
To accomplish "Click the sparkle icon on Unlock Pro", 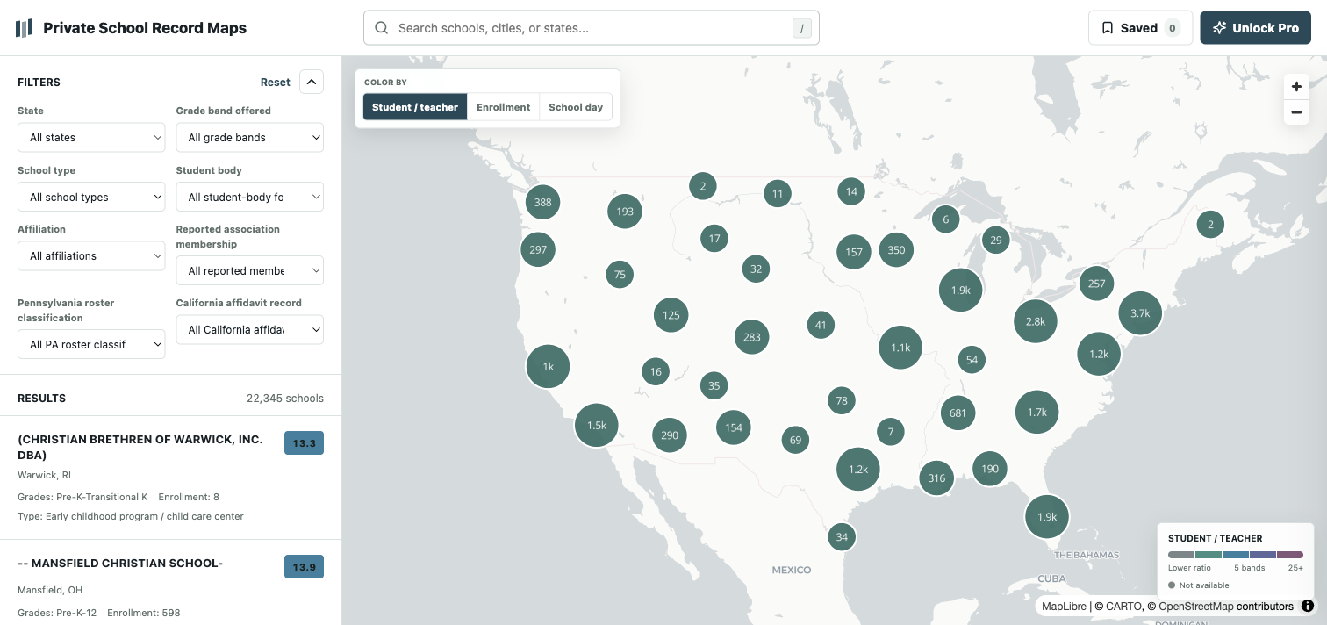I will pos(1219,28).
